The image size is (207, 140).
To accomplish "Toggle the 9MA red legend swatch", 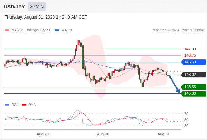I will [x=24, y=105].
